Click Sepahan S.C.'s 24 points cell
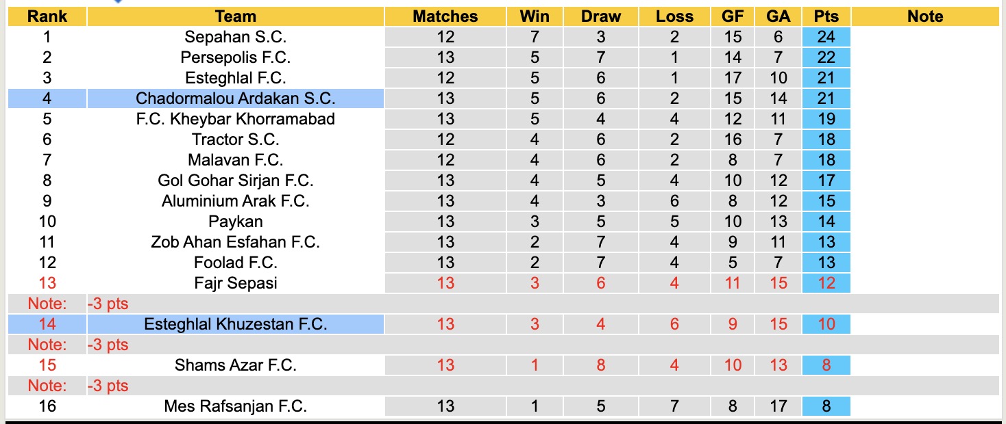 coord(826,37)
